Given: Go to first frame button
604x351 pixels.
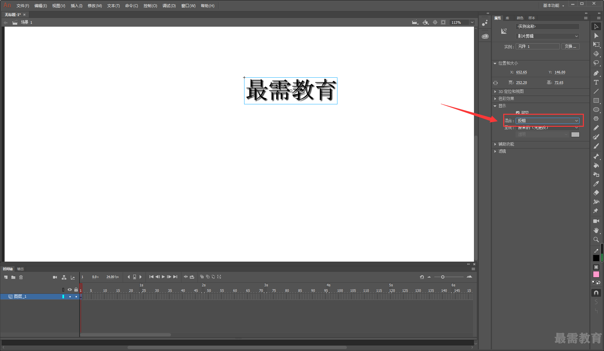Looking at the screenshot, I should (151, 277).
